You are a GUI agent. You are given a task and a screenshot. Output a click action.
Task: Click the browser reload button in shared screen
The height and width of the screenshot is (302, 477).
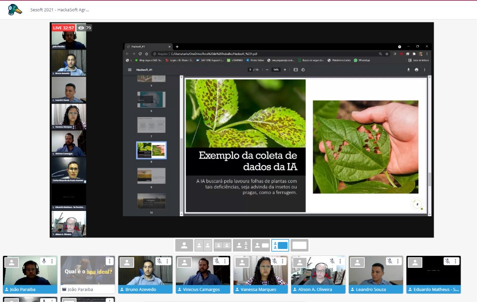[140, 54]
